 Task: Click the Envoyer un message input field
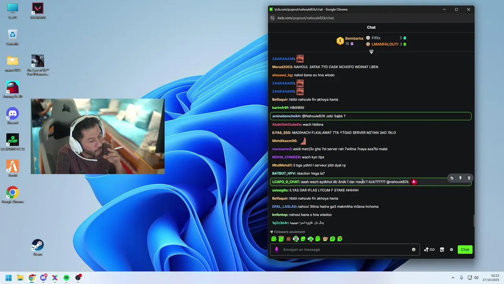345,250
